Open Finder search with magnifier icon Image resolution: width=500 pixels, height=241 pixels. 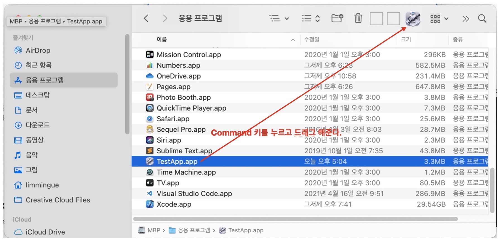coord(482,18)
